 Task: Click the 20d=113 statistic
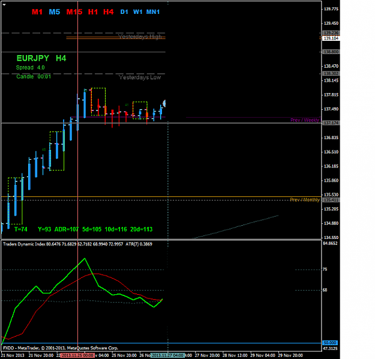pyautogui.click(x=142, y=229)
